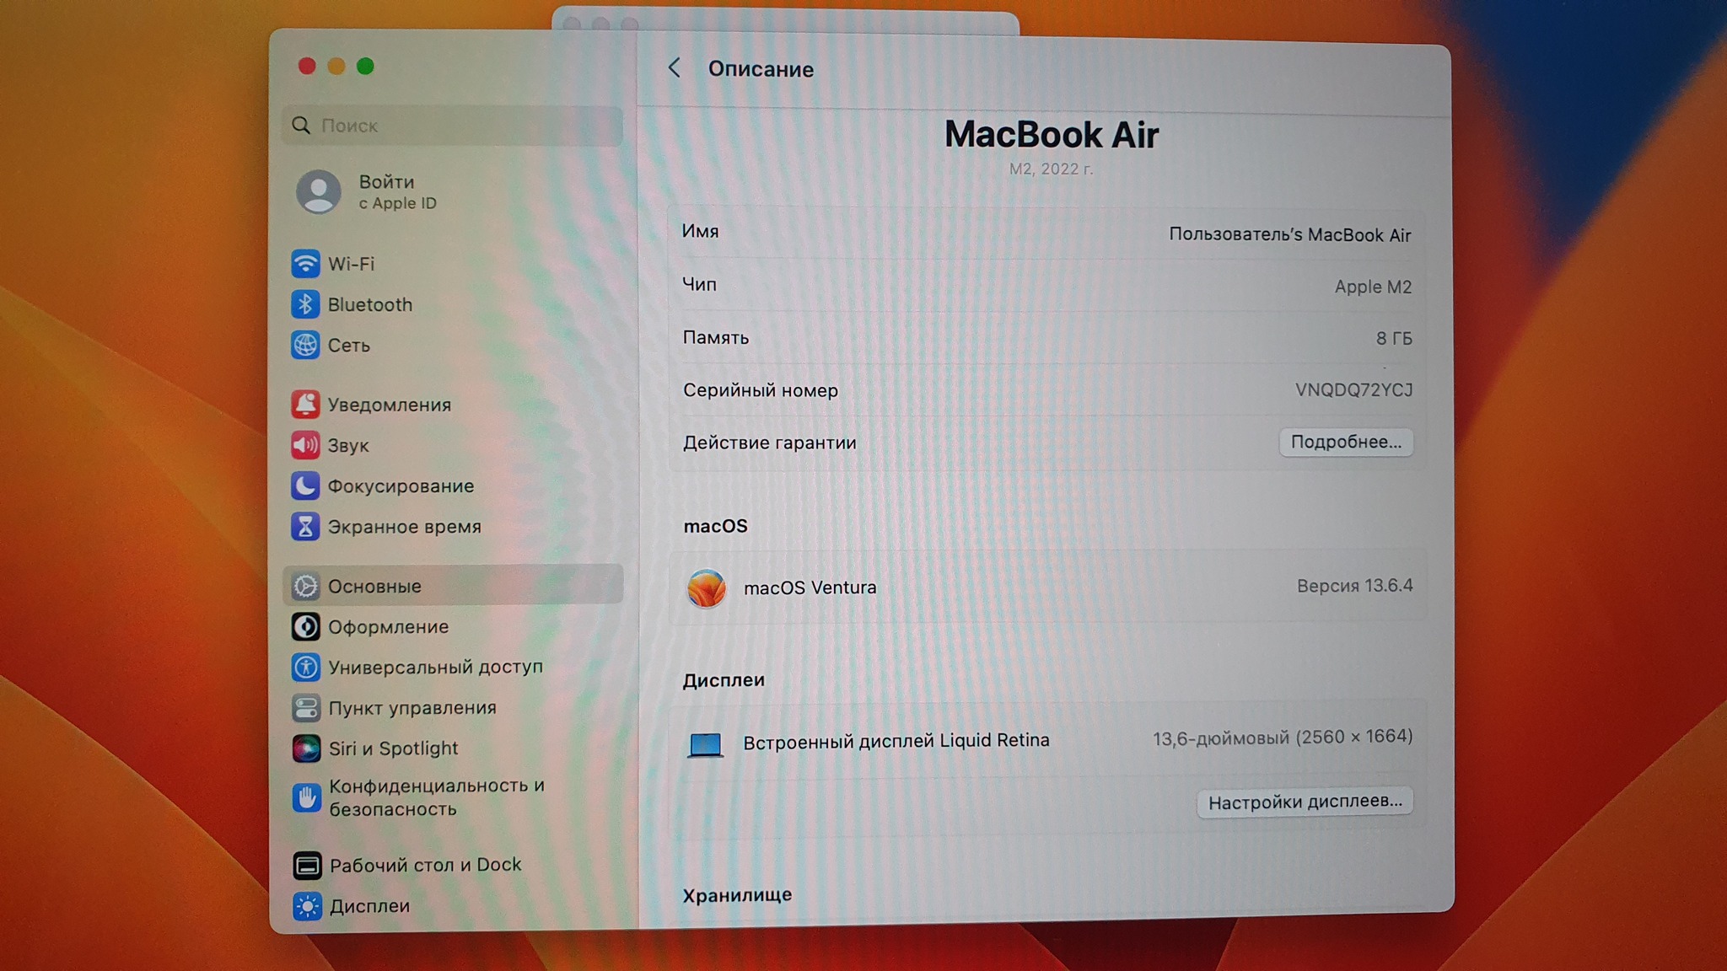
Task: Open Bluetooth settings icon
Action: 305,304
